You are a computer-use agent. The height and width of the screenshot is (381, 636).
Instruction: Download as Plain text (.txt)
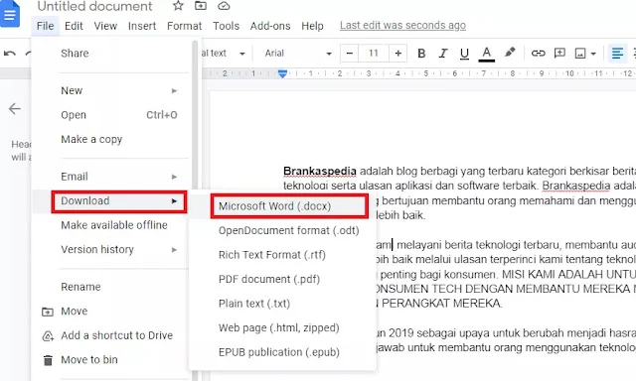point(282,304)
